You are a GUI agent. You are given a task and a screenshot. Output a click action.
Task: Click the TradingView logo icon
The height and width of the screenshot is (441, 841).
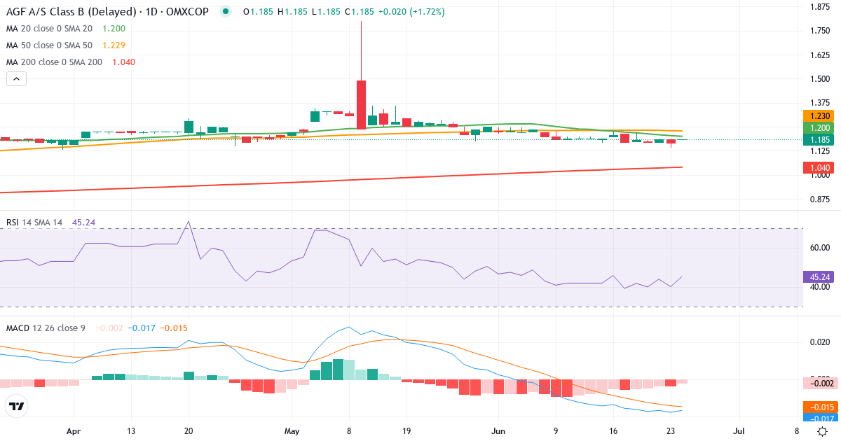click(16, 406)
